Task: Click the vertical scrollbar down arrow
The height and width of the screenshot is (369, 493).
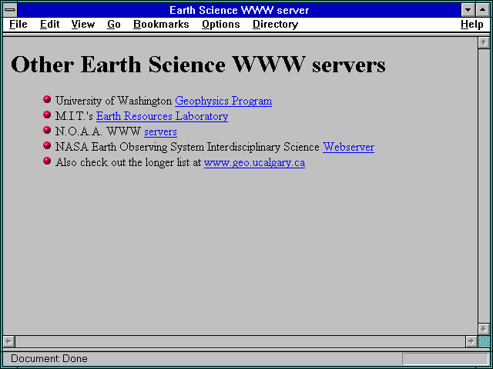Action: pos(484,329)
